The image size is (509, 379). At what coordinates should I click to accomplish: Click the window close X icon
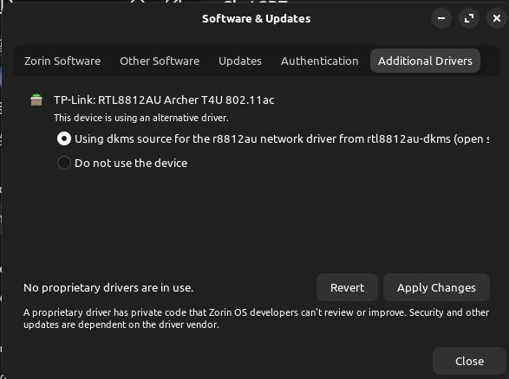point(496,18)
